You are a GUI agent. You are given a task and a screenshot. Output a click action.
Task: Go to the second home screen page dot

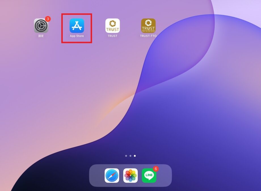click(130, 156)
